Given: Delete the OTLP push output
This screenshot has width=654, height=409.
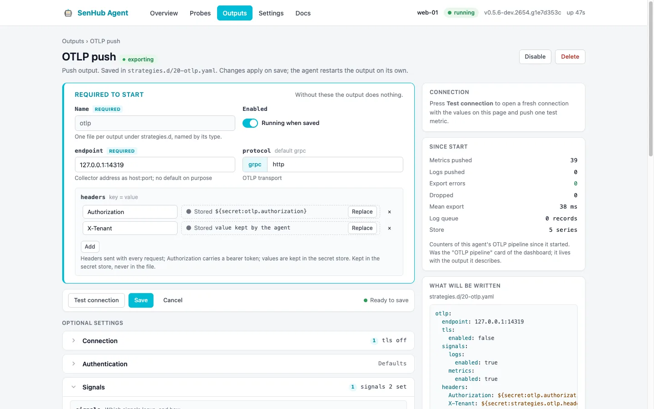Looking at the screenshot, I should click(x=570, y=57).
